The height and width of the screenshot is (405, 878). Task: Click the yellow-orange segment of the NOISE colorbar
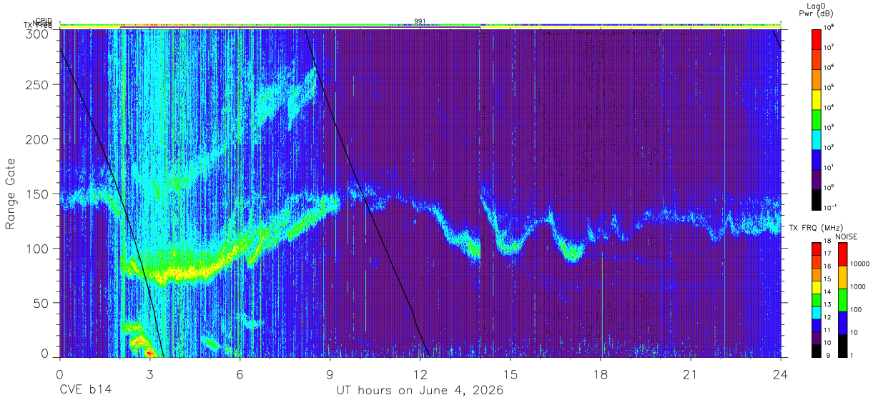pyautogui.click(x=842, y=276)
